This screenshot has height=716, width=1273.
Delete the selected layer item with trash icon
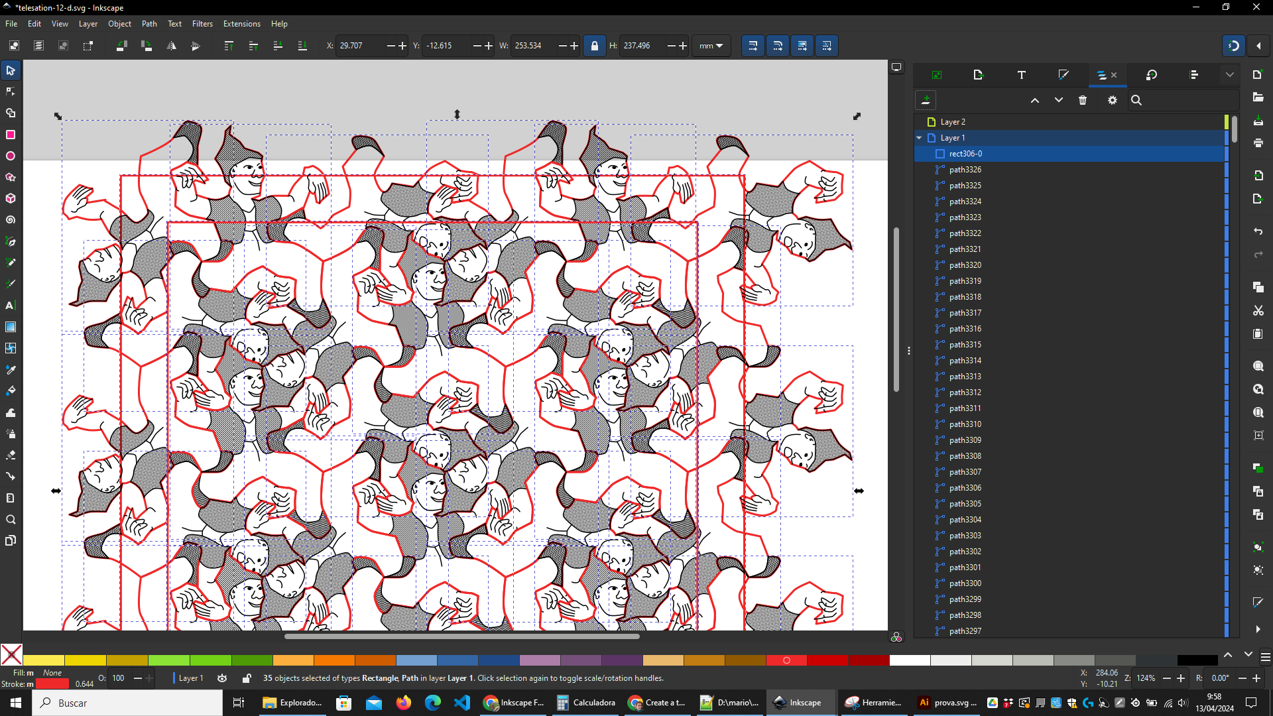point(1083,100)
